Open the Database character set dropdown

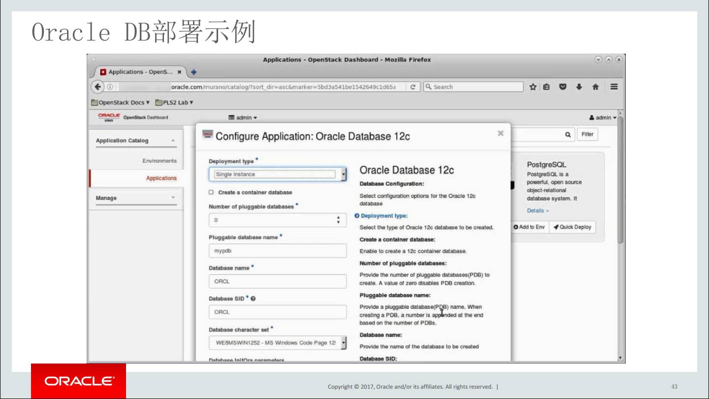point(278,343)
